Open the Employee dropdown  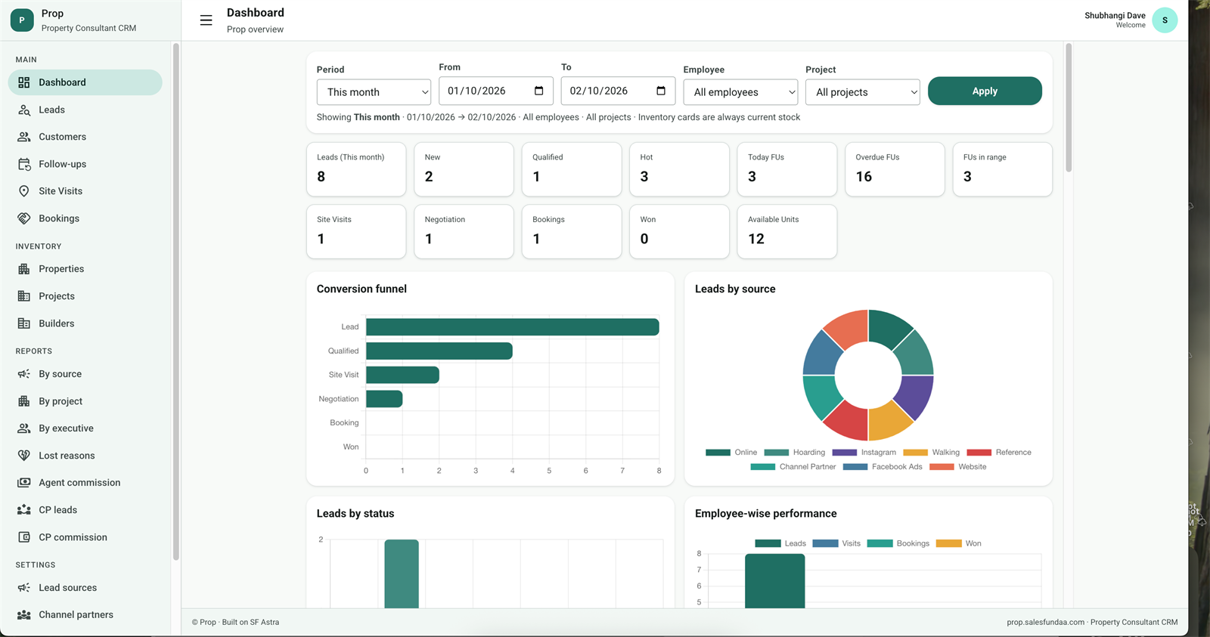click(x=740, y=92)
